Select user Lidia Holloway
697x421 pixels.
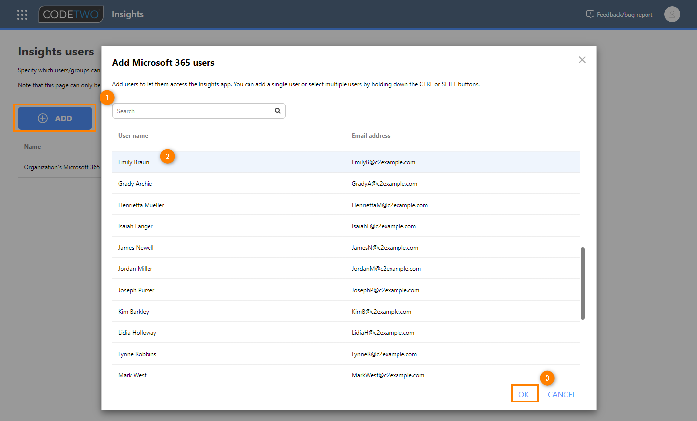(346, 332)
